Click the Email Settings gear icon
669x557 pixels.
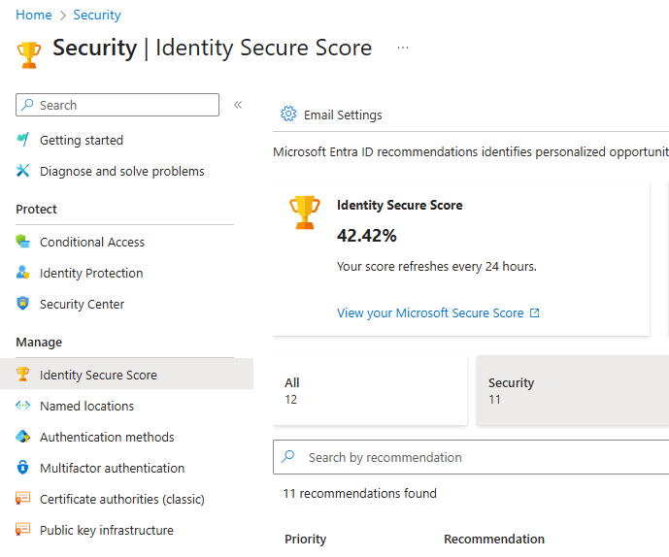288,115
